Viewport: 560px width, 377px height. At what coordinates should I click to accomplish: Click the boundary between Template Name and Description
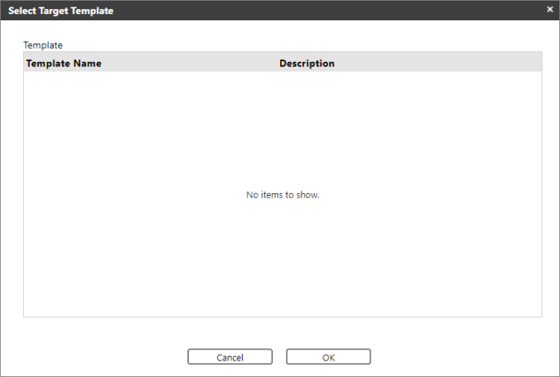(276, 64)
